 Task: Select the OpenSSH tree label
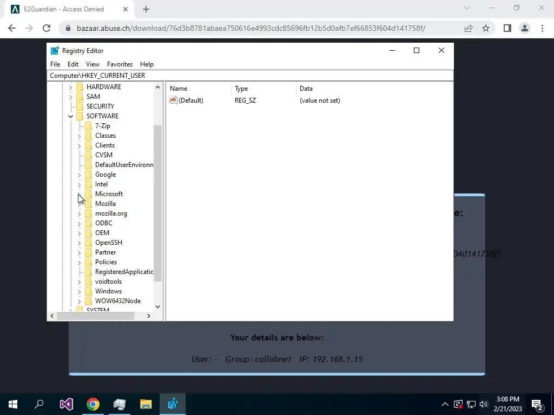(108, 243)
